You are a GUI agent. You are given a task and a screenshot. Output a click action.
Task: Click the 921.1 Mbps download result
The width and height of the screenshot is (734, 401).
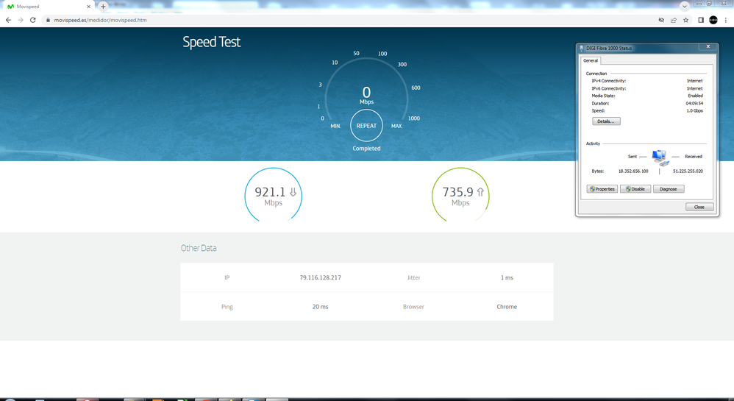tap(273, 196)
